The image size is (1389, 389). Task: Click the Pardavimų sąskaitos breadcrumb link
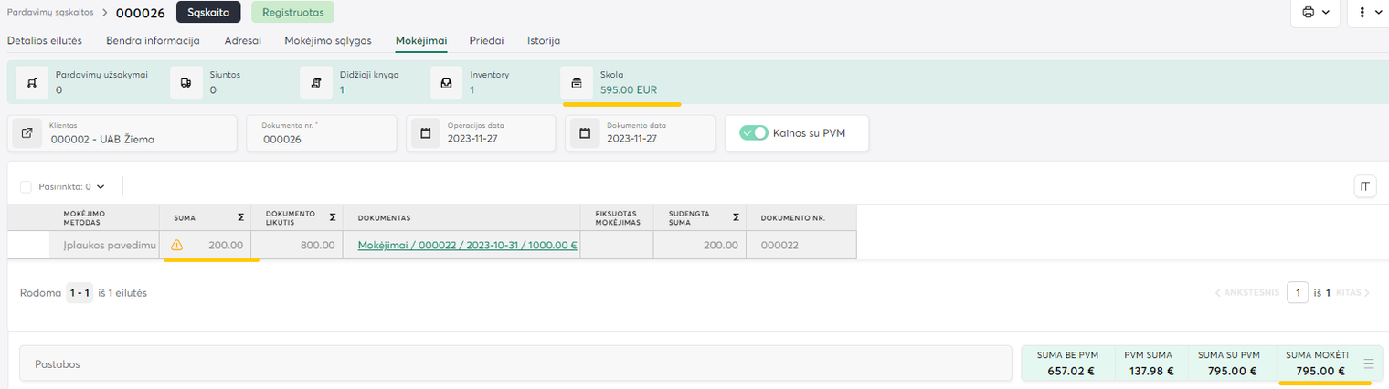tap(48, 11)
